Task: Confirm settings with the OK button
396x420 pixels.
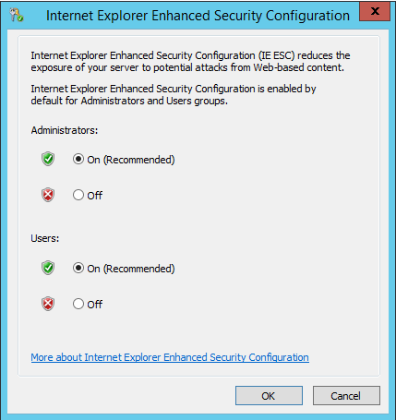Action: pos(269,396)
